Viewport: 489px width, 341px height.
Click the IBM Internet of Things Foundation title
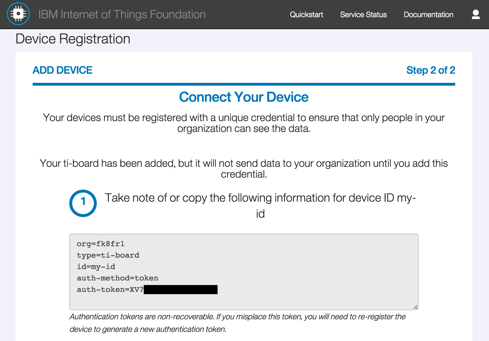pos(122,14)
